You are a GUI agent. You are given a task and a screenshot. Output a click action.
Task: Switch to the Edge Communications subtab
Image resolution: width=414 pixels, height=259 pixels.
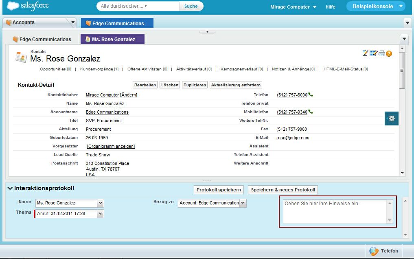click(42, 40)
